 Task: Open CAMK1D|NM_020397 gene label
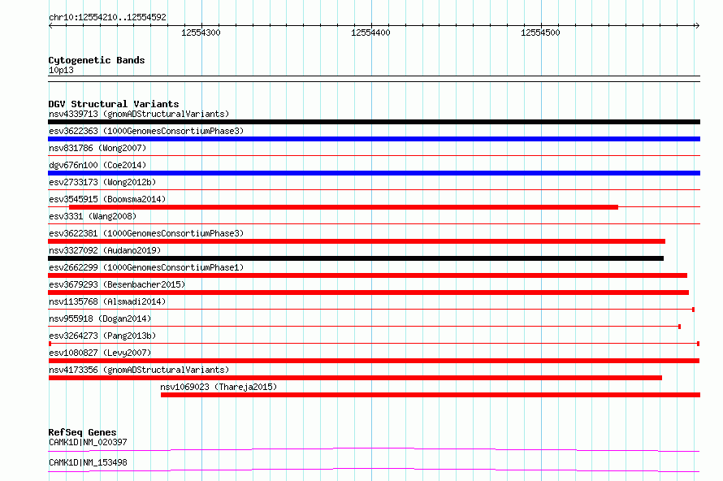pyautogui.click(x=88, y=442)
